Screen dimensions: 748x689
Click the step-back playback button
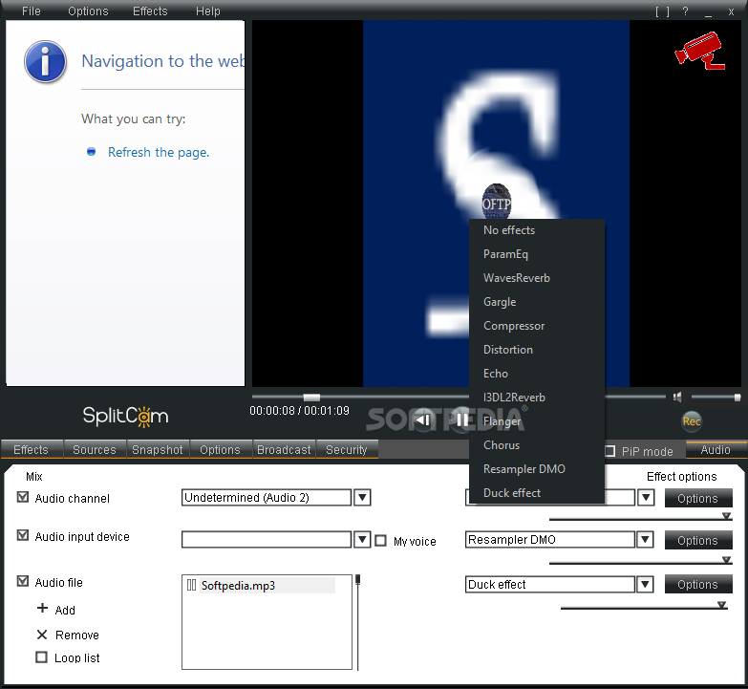point(422,420)
